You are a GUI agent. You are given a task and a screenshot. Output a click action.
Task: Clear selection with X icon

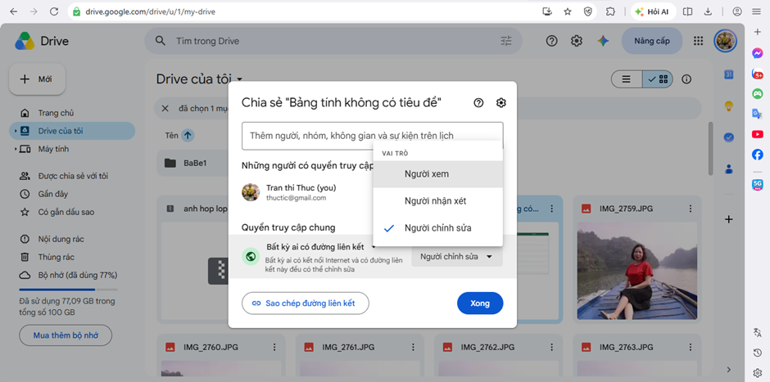tap(165, 108)
